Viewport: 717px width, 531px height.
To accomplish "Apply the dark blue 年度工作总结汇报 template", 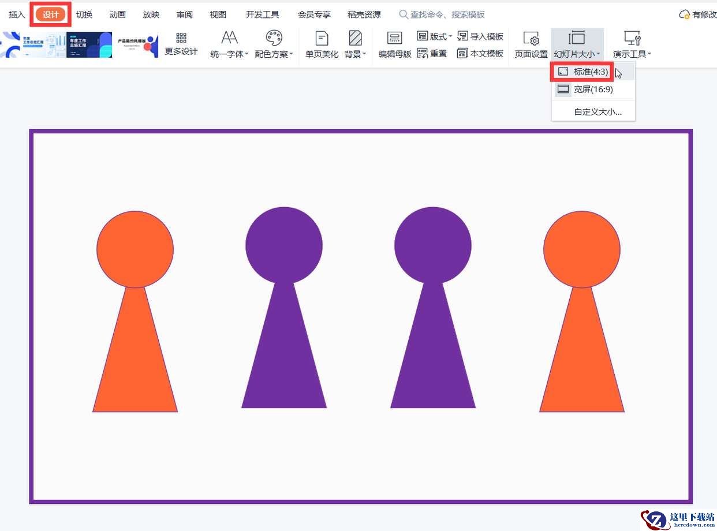I will 89,44.
